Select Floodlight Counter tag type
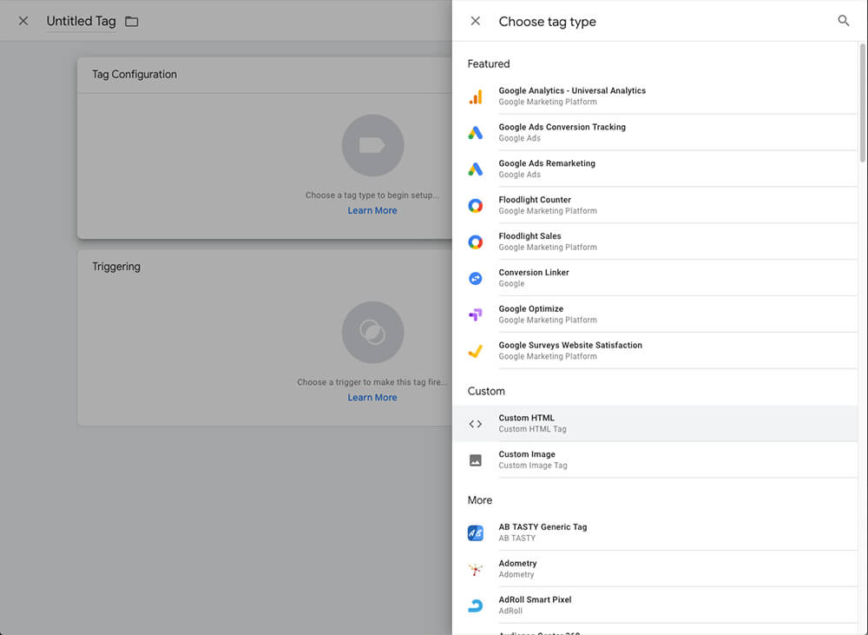The width and height of the screenshot is (868, 635). tap(655, 206)
